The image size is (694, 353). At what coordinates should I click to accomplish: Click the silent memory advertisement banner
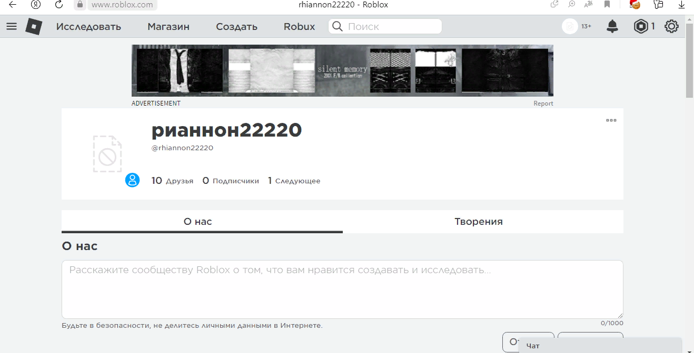coord(342,70)
